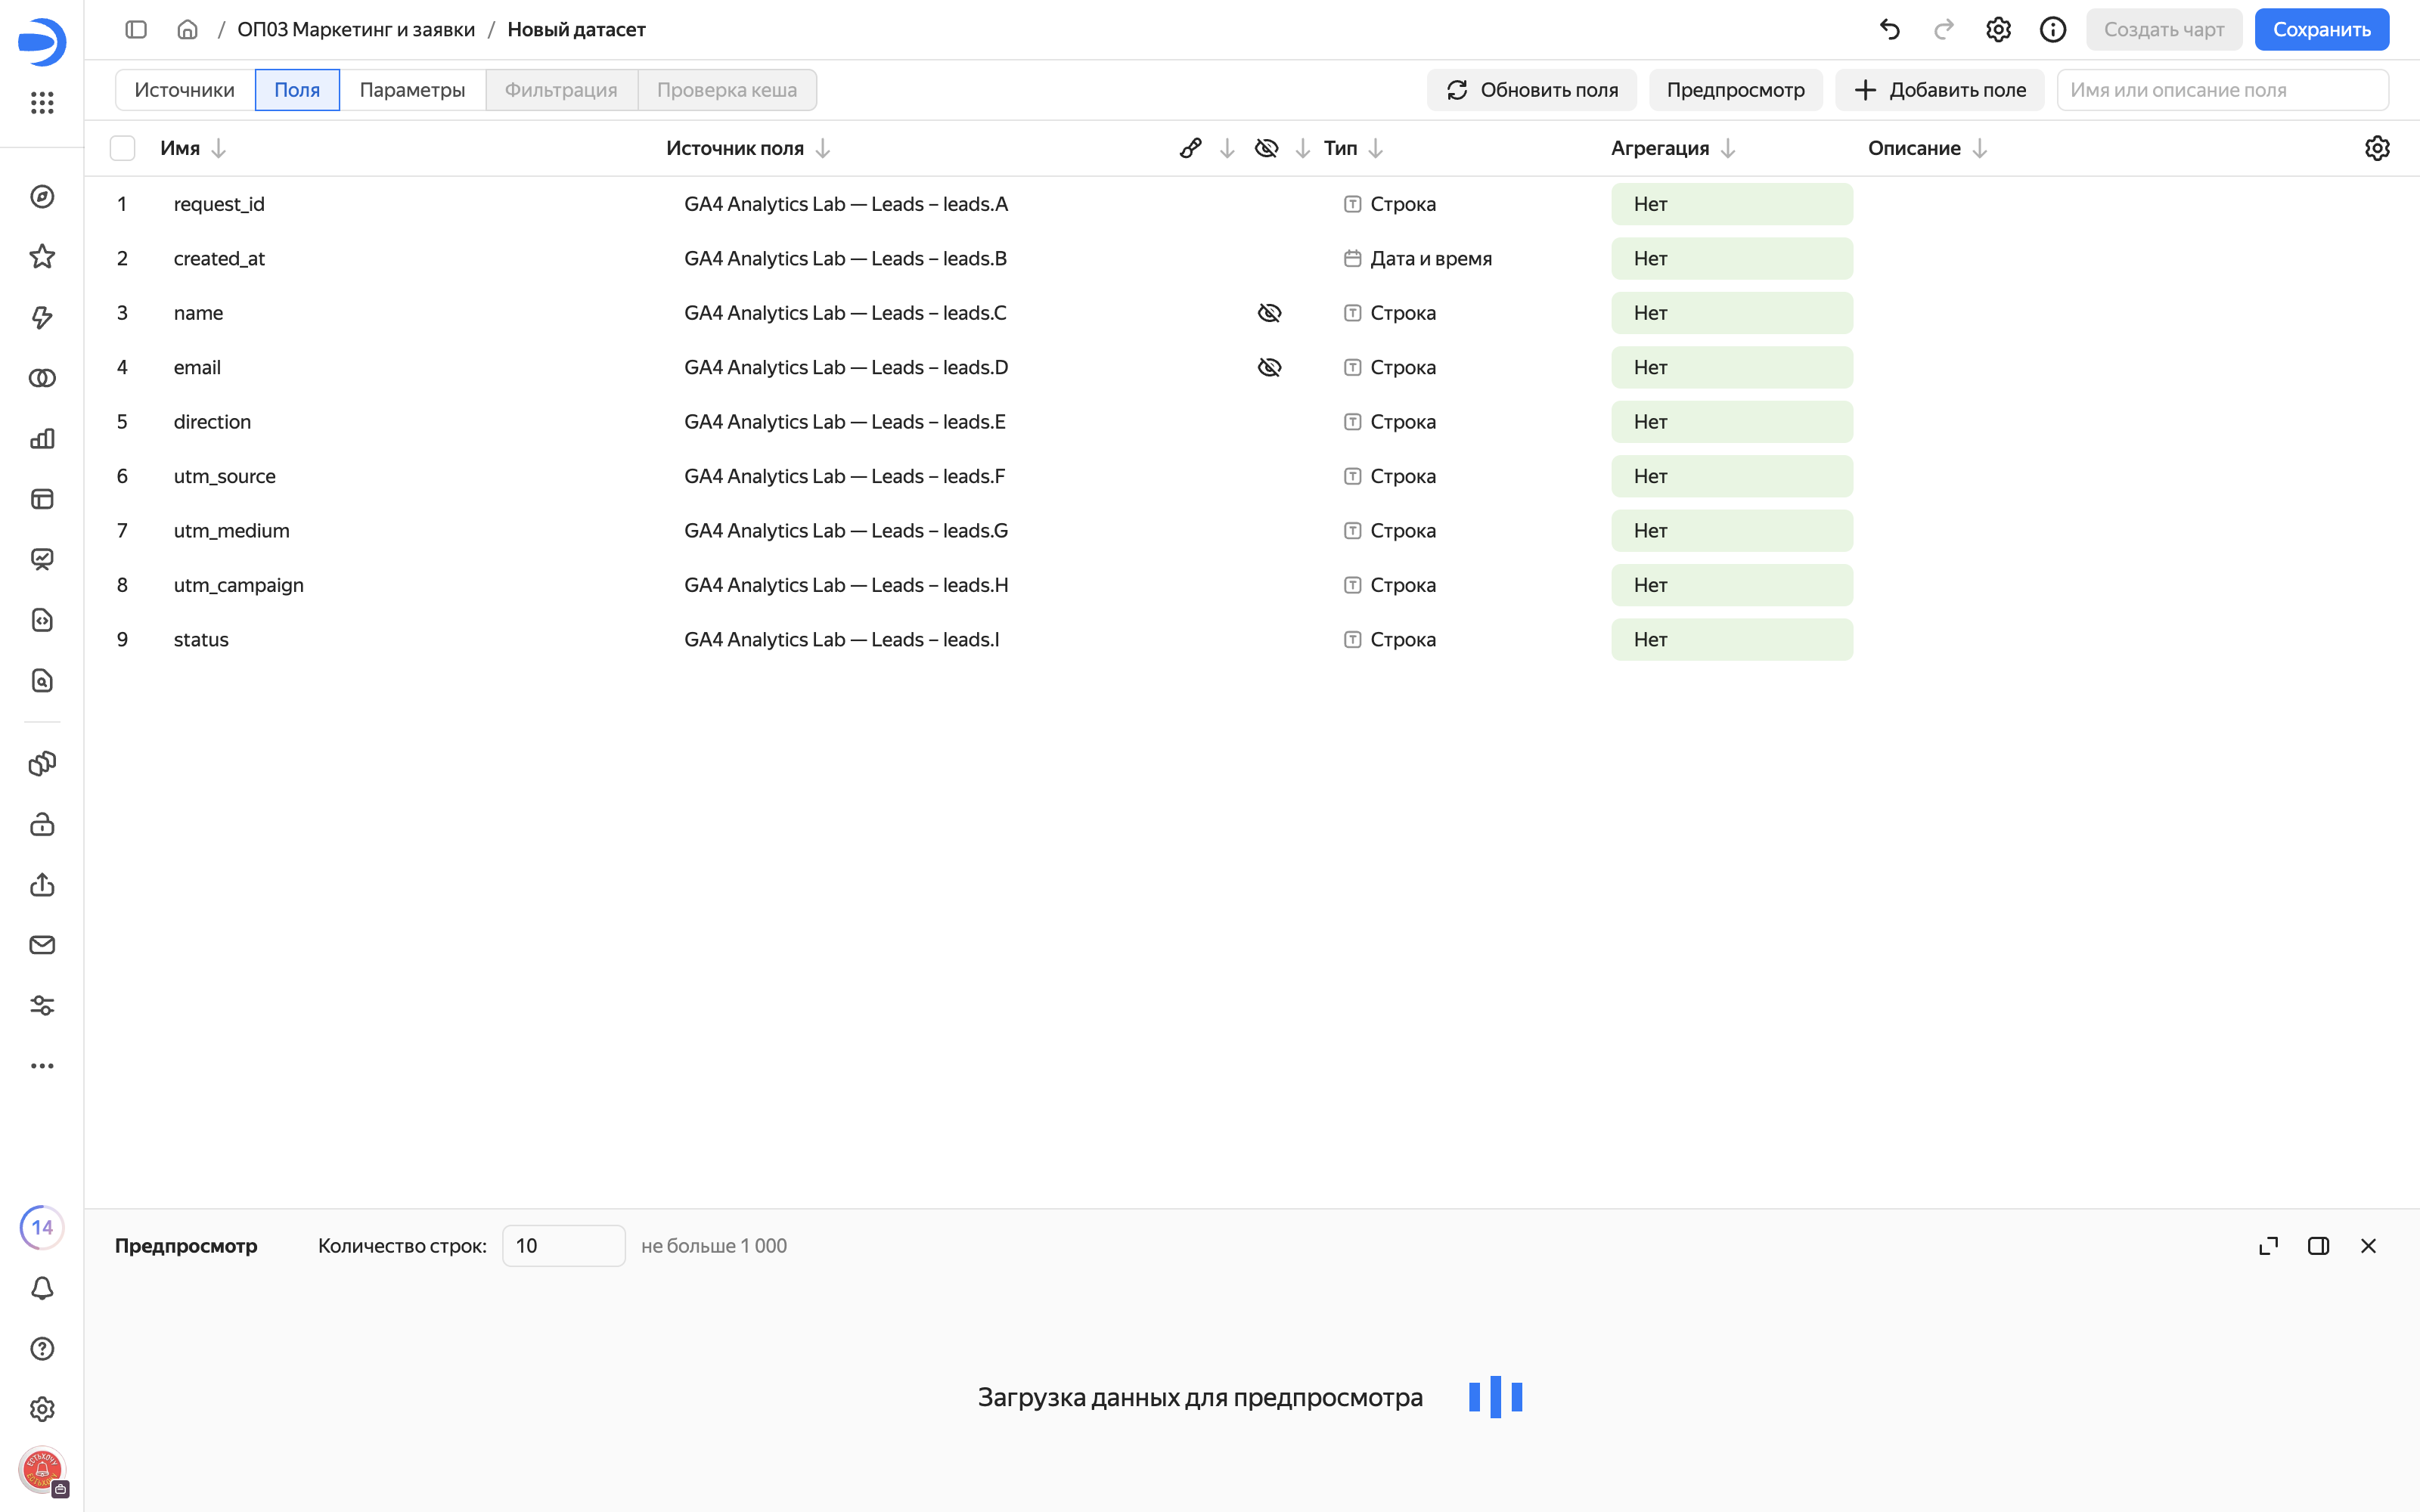The width and height of the screenshot is (2420, 1512).
Task: Switch to the Источники tab
Action: [185, 90]
